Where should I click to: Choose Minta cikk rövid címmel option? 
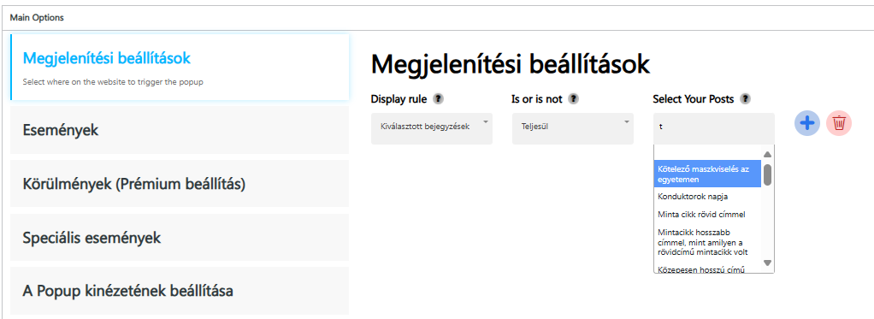[x=707, y=214]
